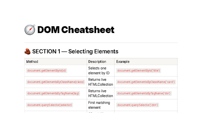This screenshot has height=113, width=202.
Task: Click the description cell in getElementsByTagName row
Action: (100, 94)
